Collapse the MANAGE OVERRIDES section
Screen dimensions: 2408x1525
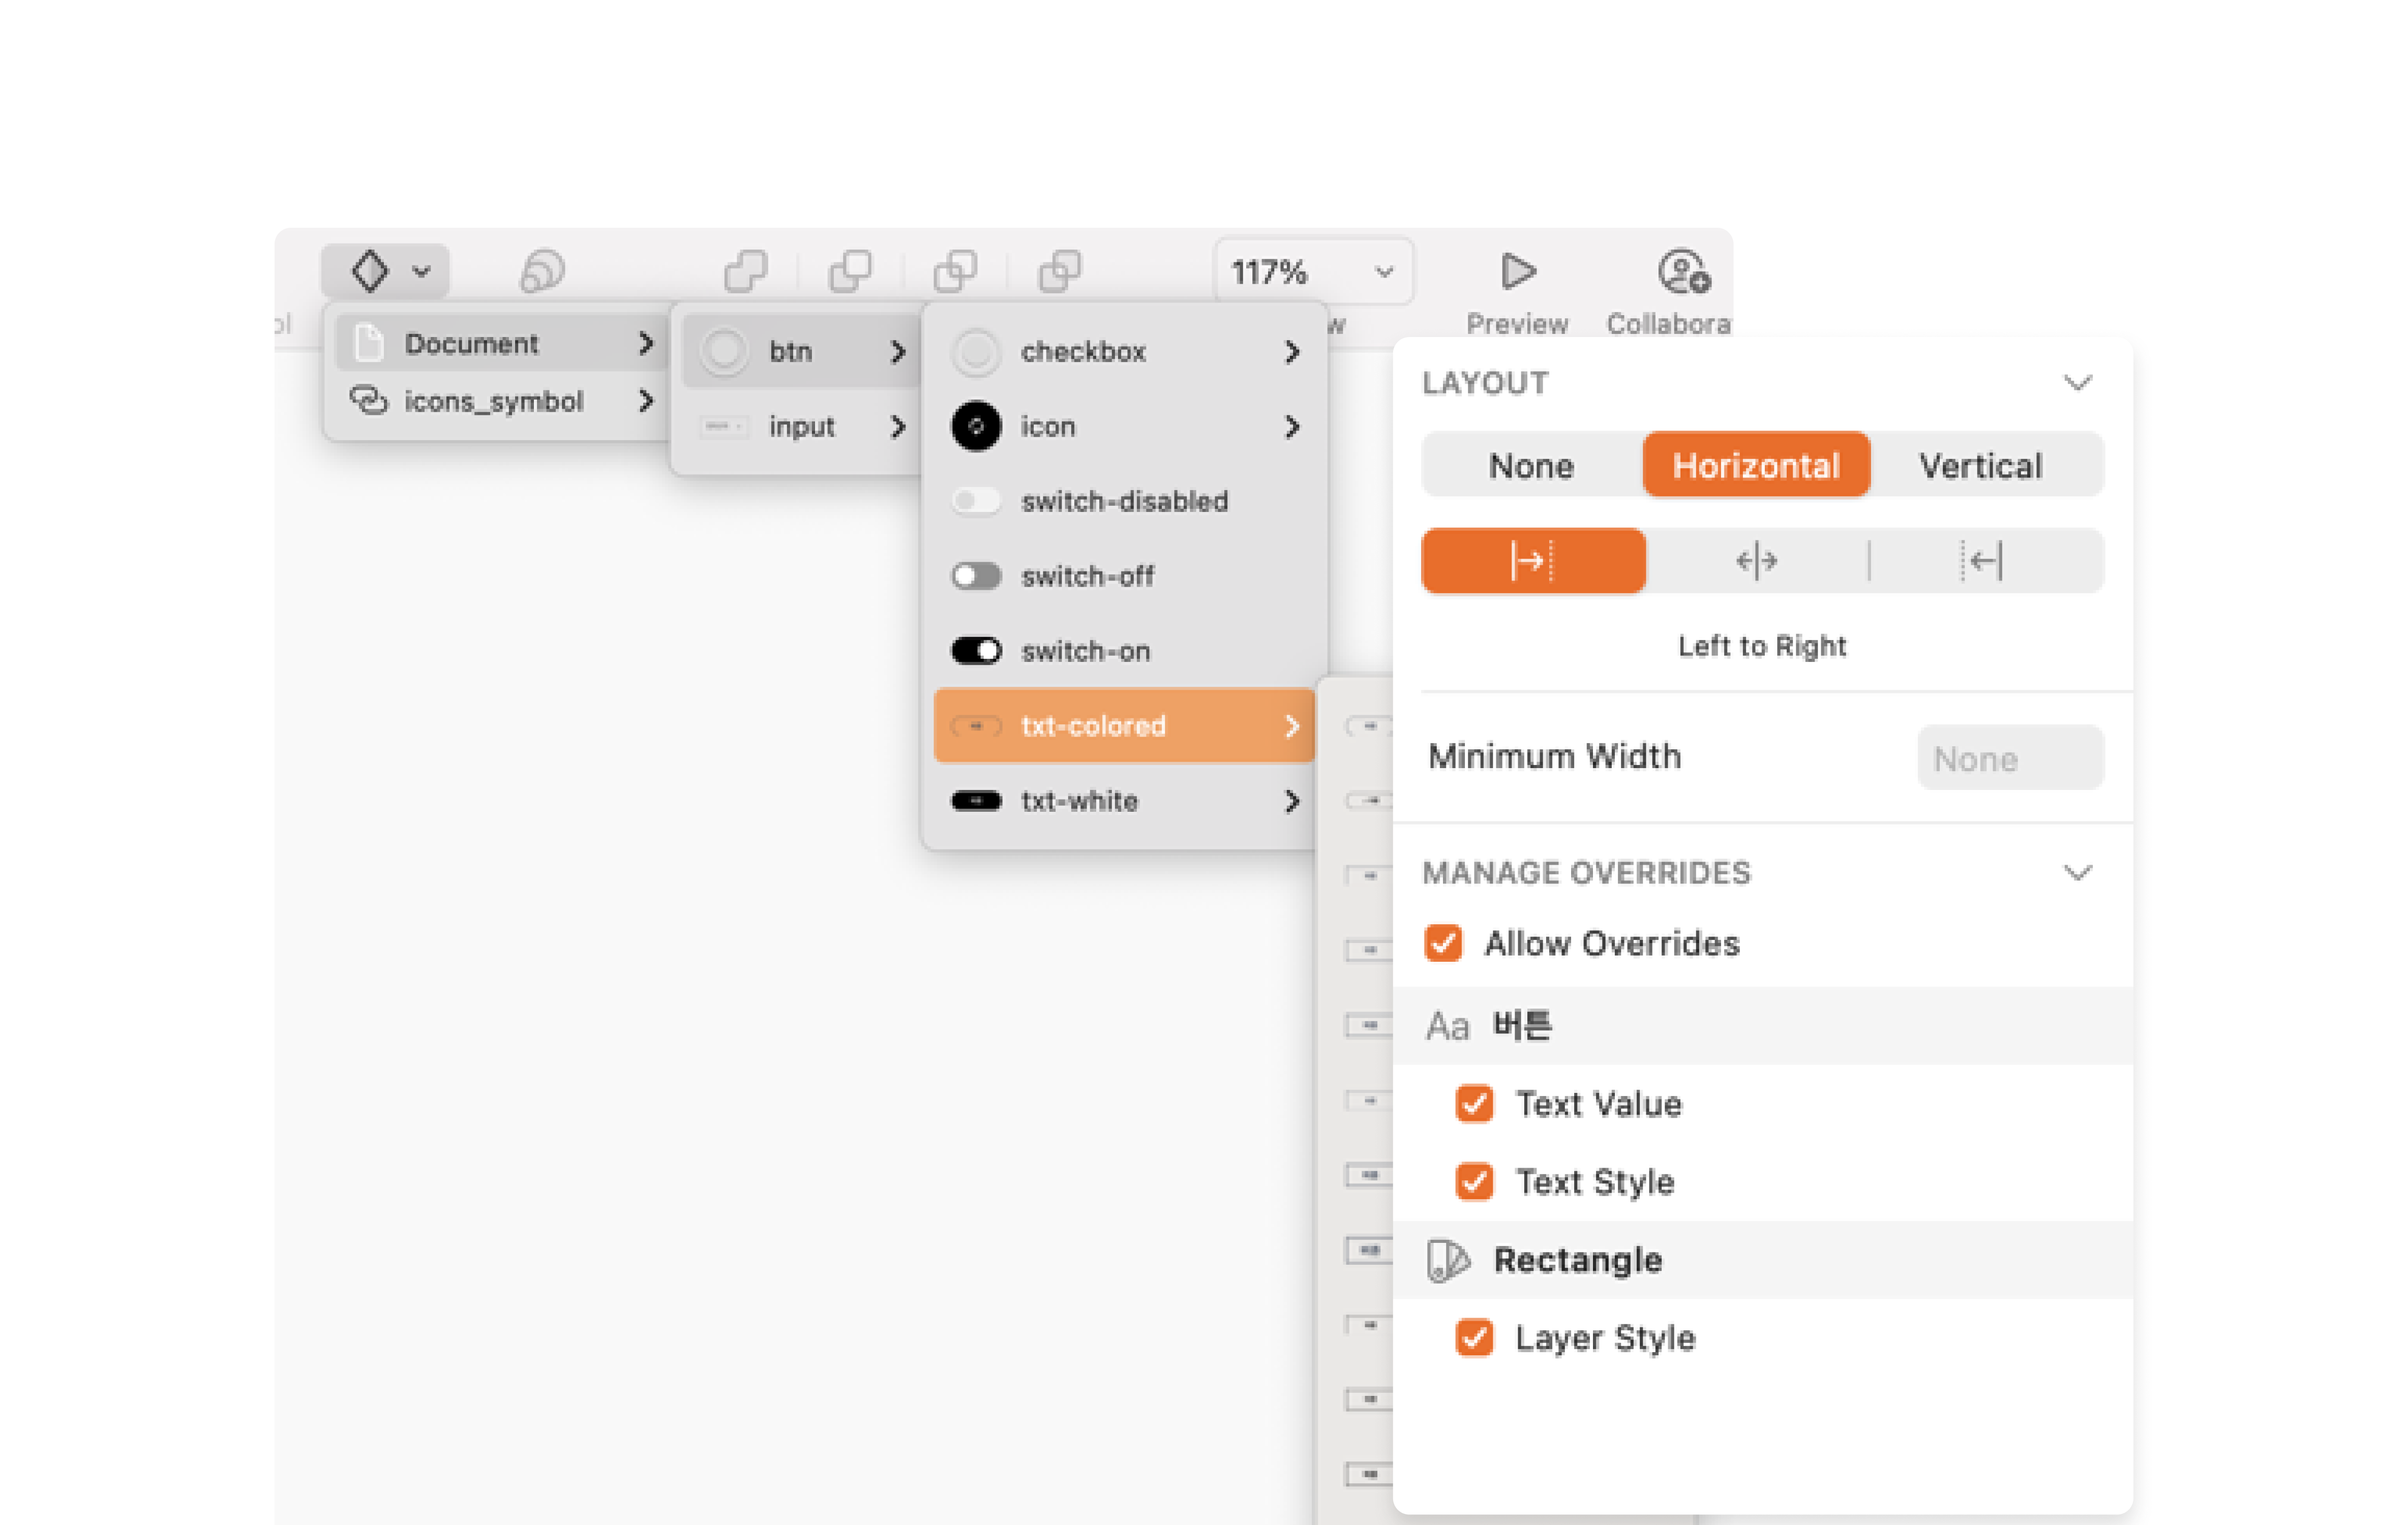tap(2079, 872)
